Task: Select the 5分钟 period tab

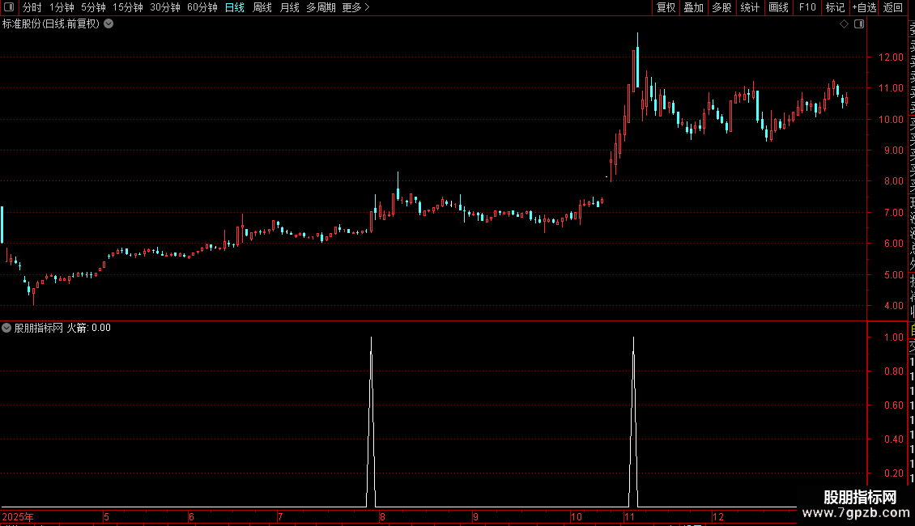Action: 93,7
